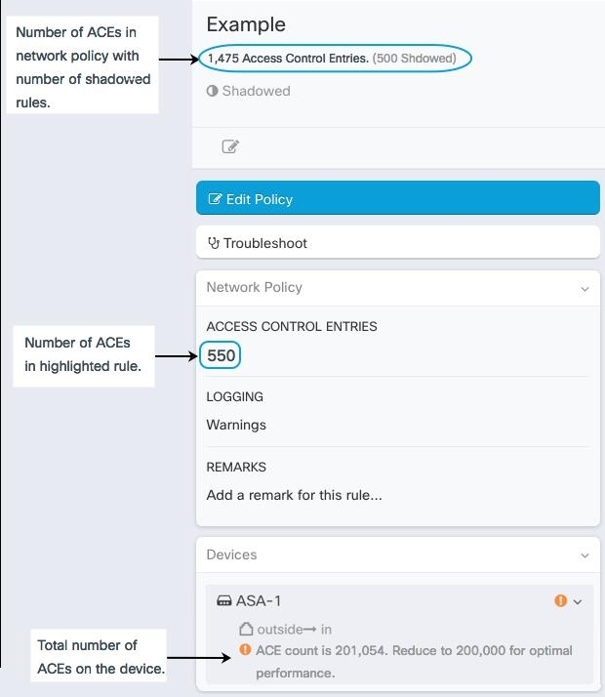Click the pencil icon on Edit Policy

coord(215,199)
